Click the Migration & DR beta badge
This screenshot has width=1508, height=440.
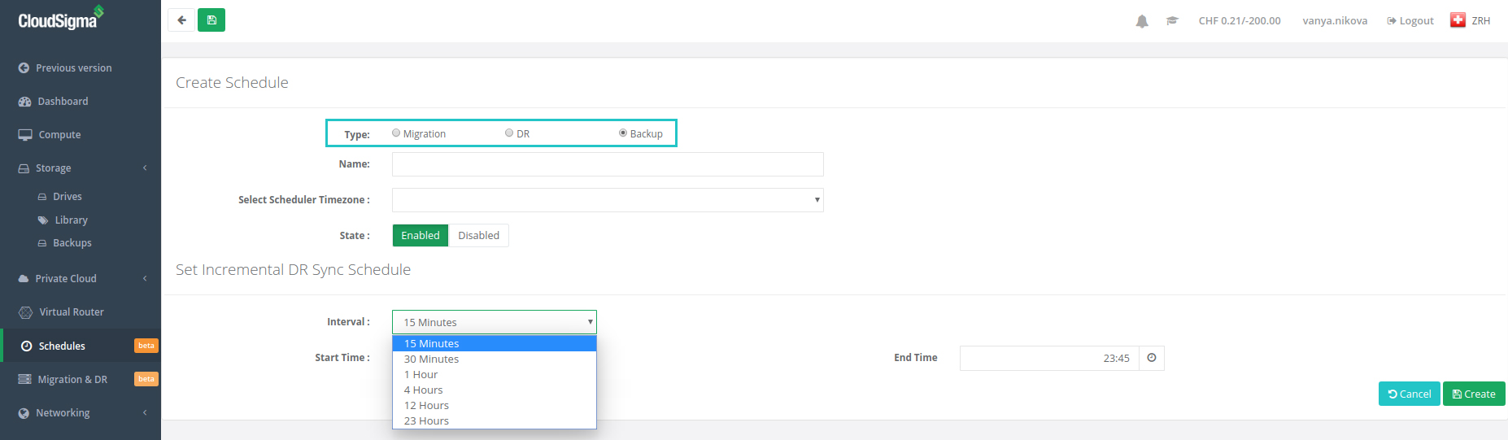click(x=146, y=379)
